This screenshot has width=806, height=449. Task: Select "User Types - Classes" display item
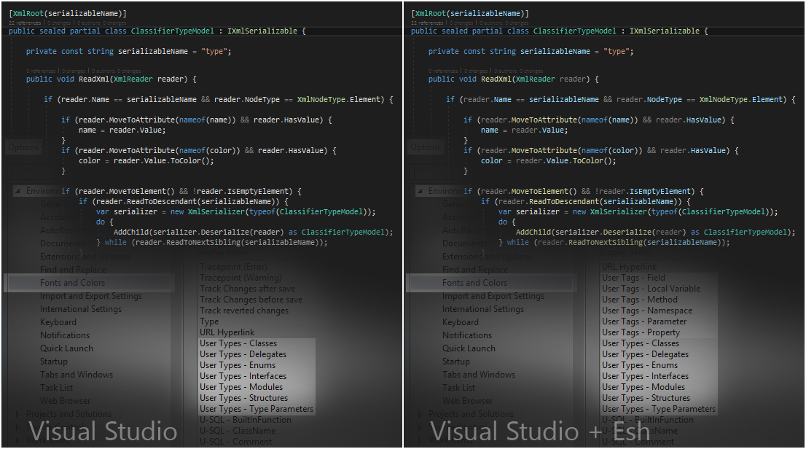pos(237,343)
